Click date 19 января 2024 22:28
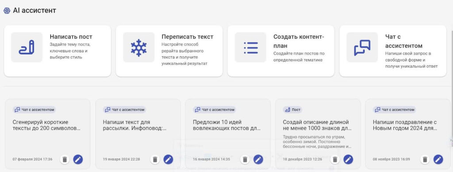This screenshot has height=172, width=453. [121, 159]
